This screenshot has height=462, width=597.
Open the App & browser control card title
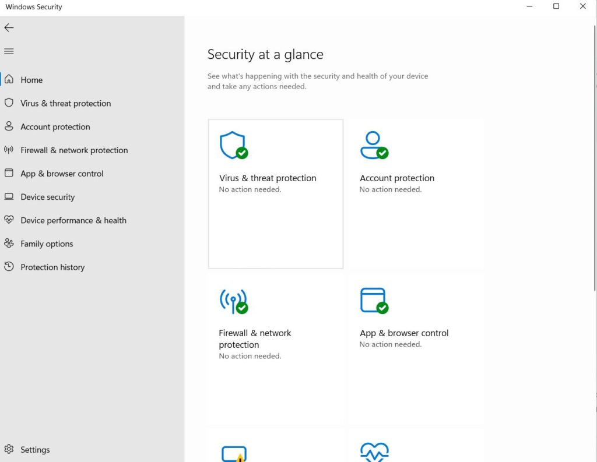(404, 333)
